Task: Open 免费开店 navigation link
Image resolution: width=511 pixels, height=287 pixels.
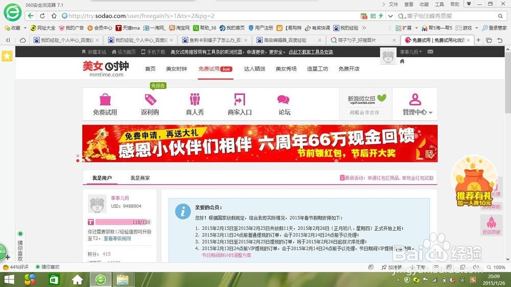Action: (x=349, y=69)
